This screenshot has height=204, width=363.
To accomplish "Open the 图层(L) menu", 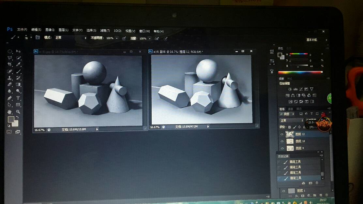I will point(63,30).
